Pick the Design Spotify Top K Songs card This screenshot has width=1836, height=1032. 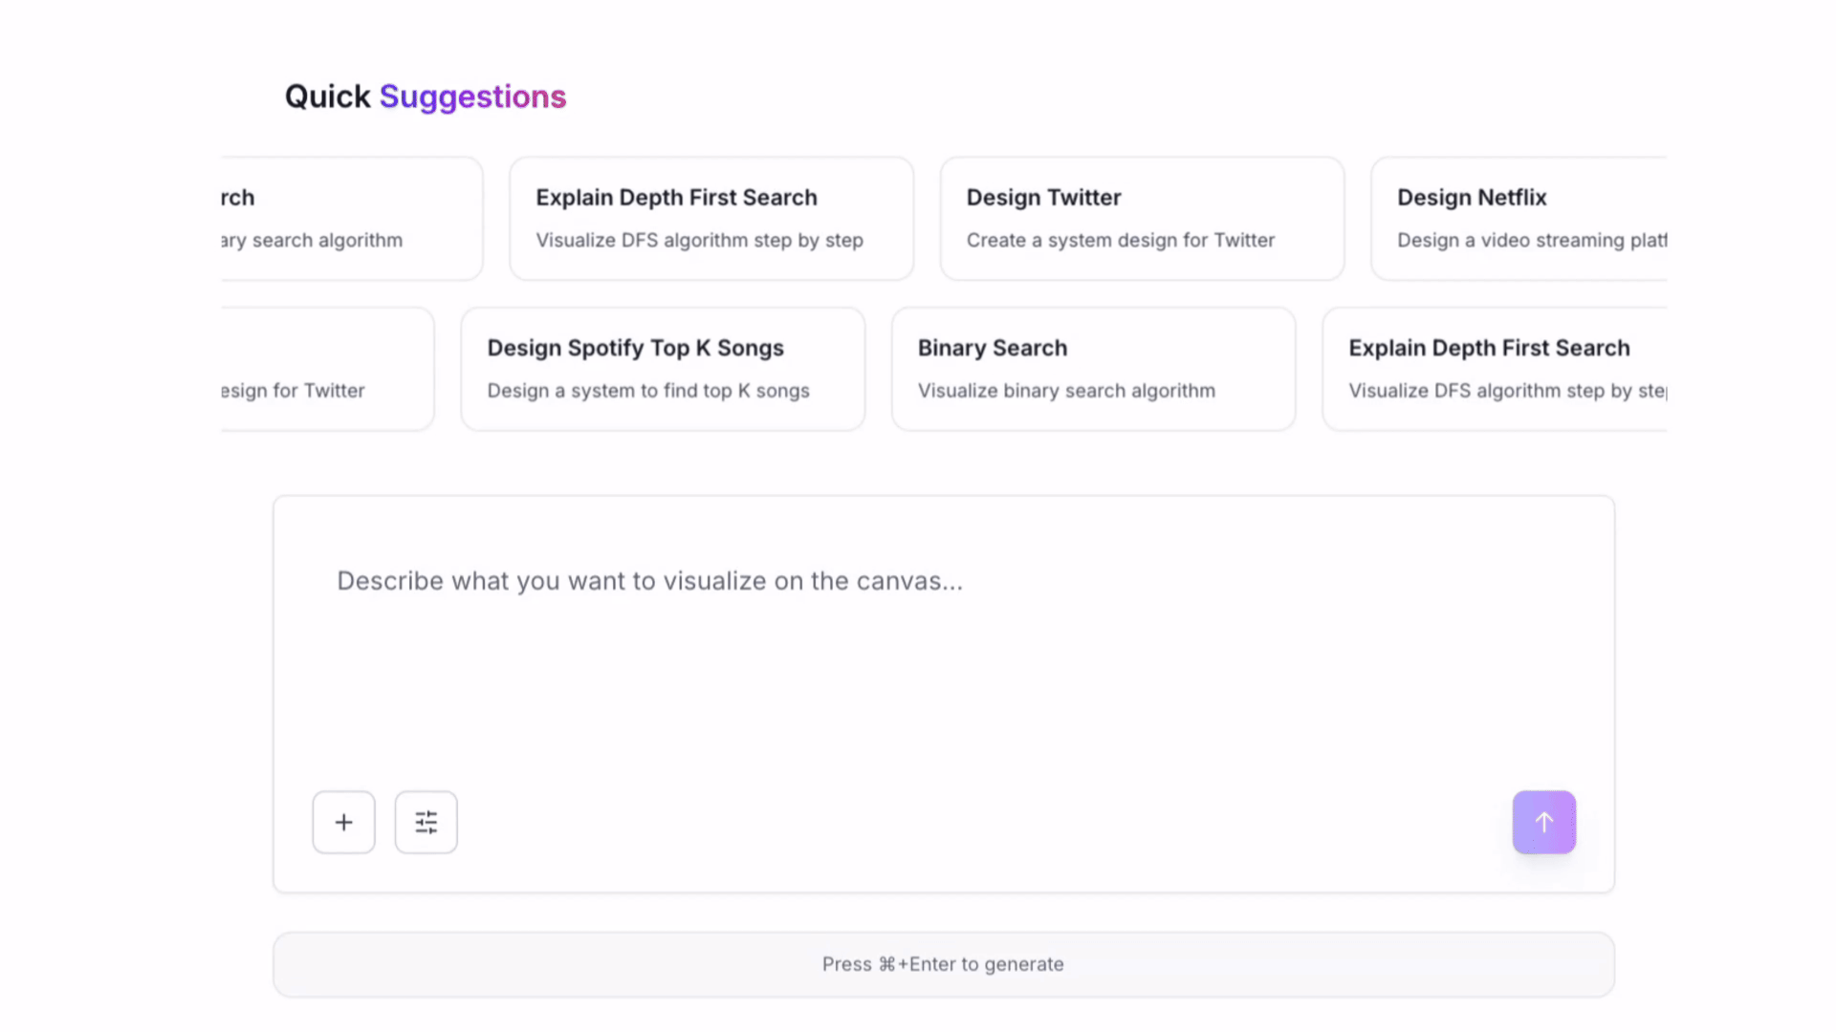[x=662, y=368]
